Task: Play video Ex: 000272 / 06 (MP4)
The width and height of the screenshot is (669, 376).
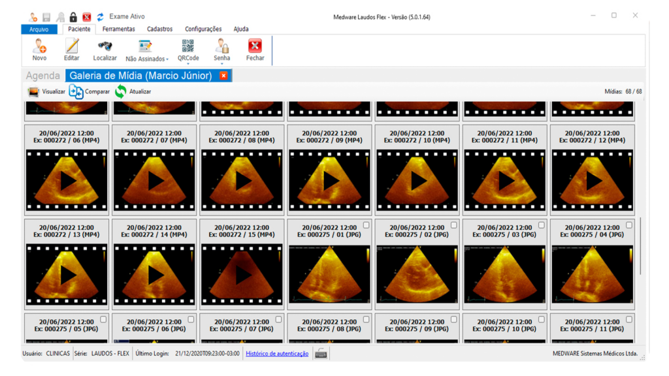Action: (x=67, y=180)
